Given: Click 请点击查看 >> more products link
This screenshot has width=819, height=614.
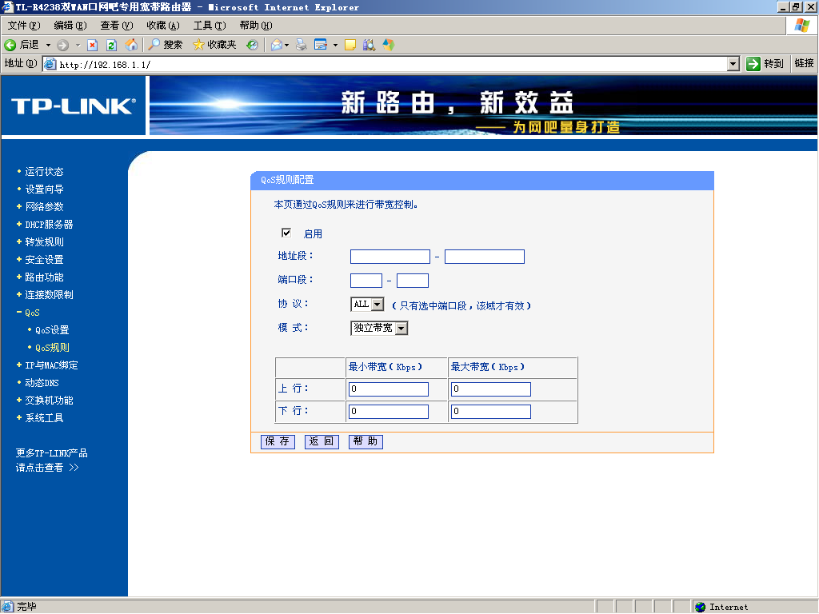Looking at the screenshot, I should pyautogui.click(x=47, y=467).
